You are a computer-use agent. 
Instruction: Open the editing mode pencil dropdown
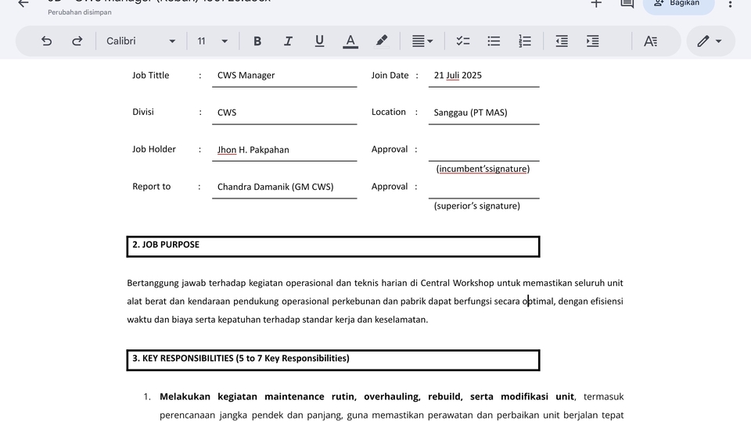click(710, 41)
